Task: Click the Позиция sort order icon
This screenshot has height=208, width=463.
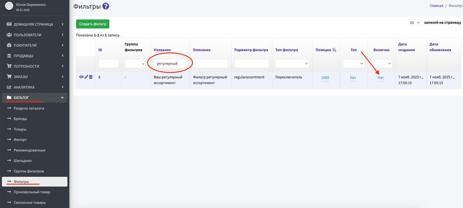Action: click(x=334, y=50)
